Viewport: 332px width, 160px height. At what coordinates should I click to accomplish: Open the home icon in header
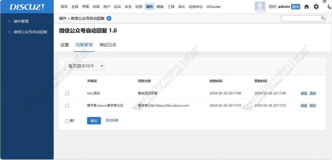pyautogui.click(x=306, y=7)
